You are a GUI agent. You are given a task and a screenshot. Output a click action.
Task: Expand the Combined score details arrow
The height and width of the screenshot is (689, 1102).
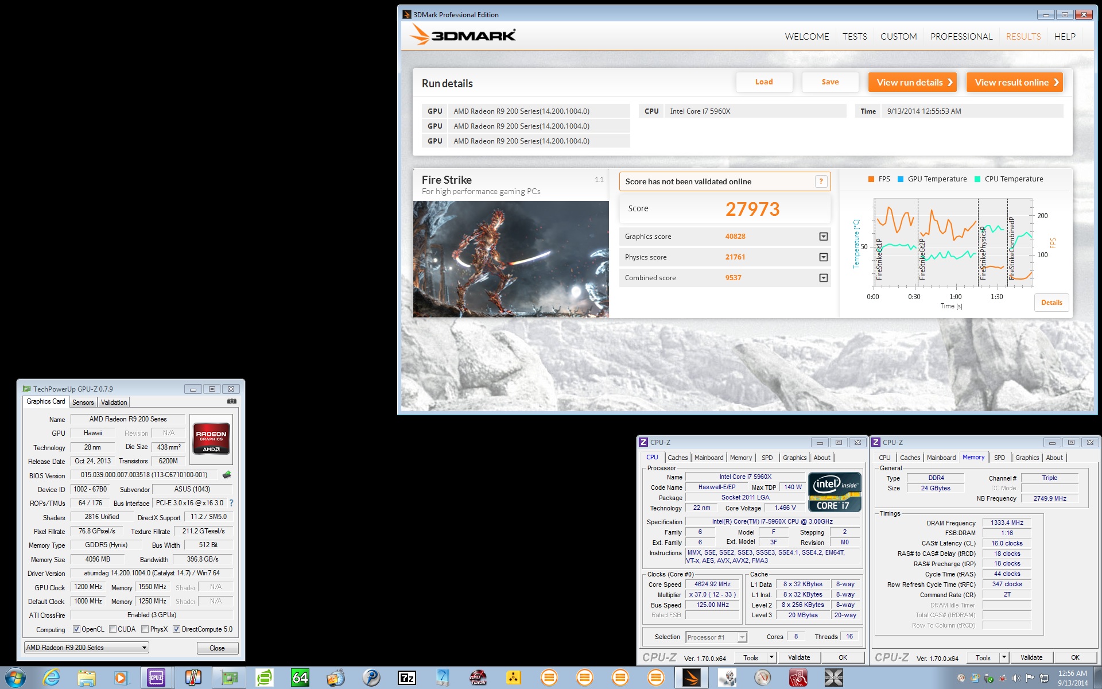click(x=824, y=278)
